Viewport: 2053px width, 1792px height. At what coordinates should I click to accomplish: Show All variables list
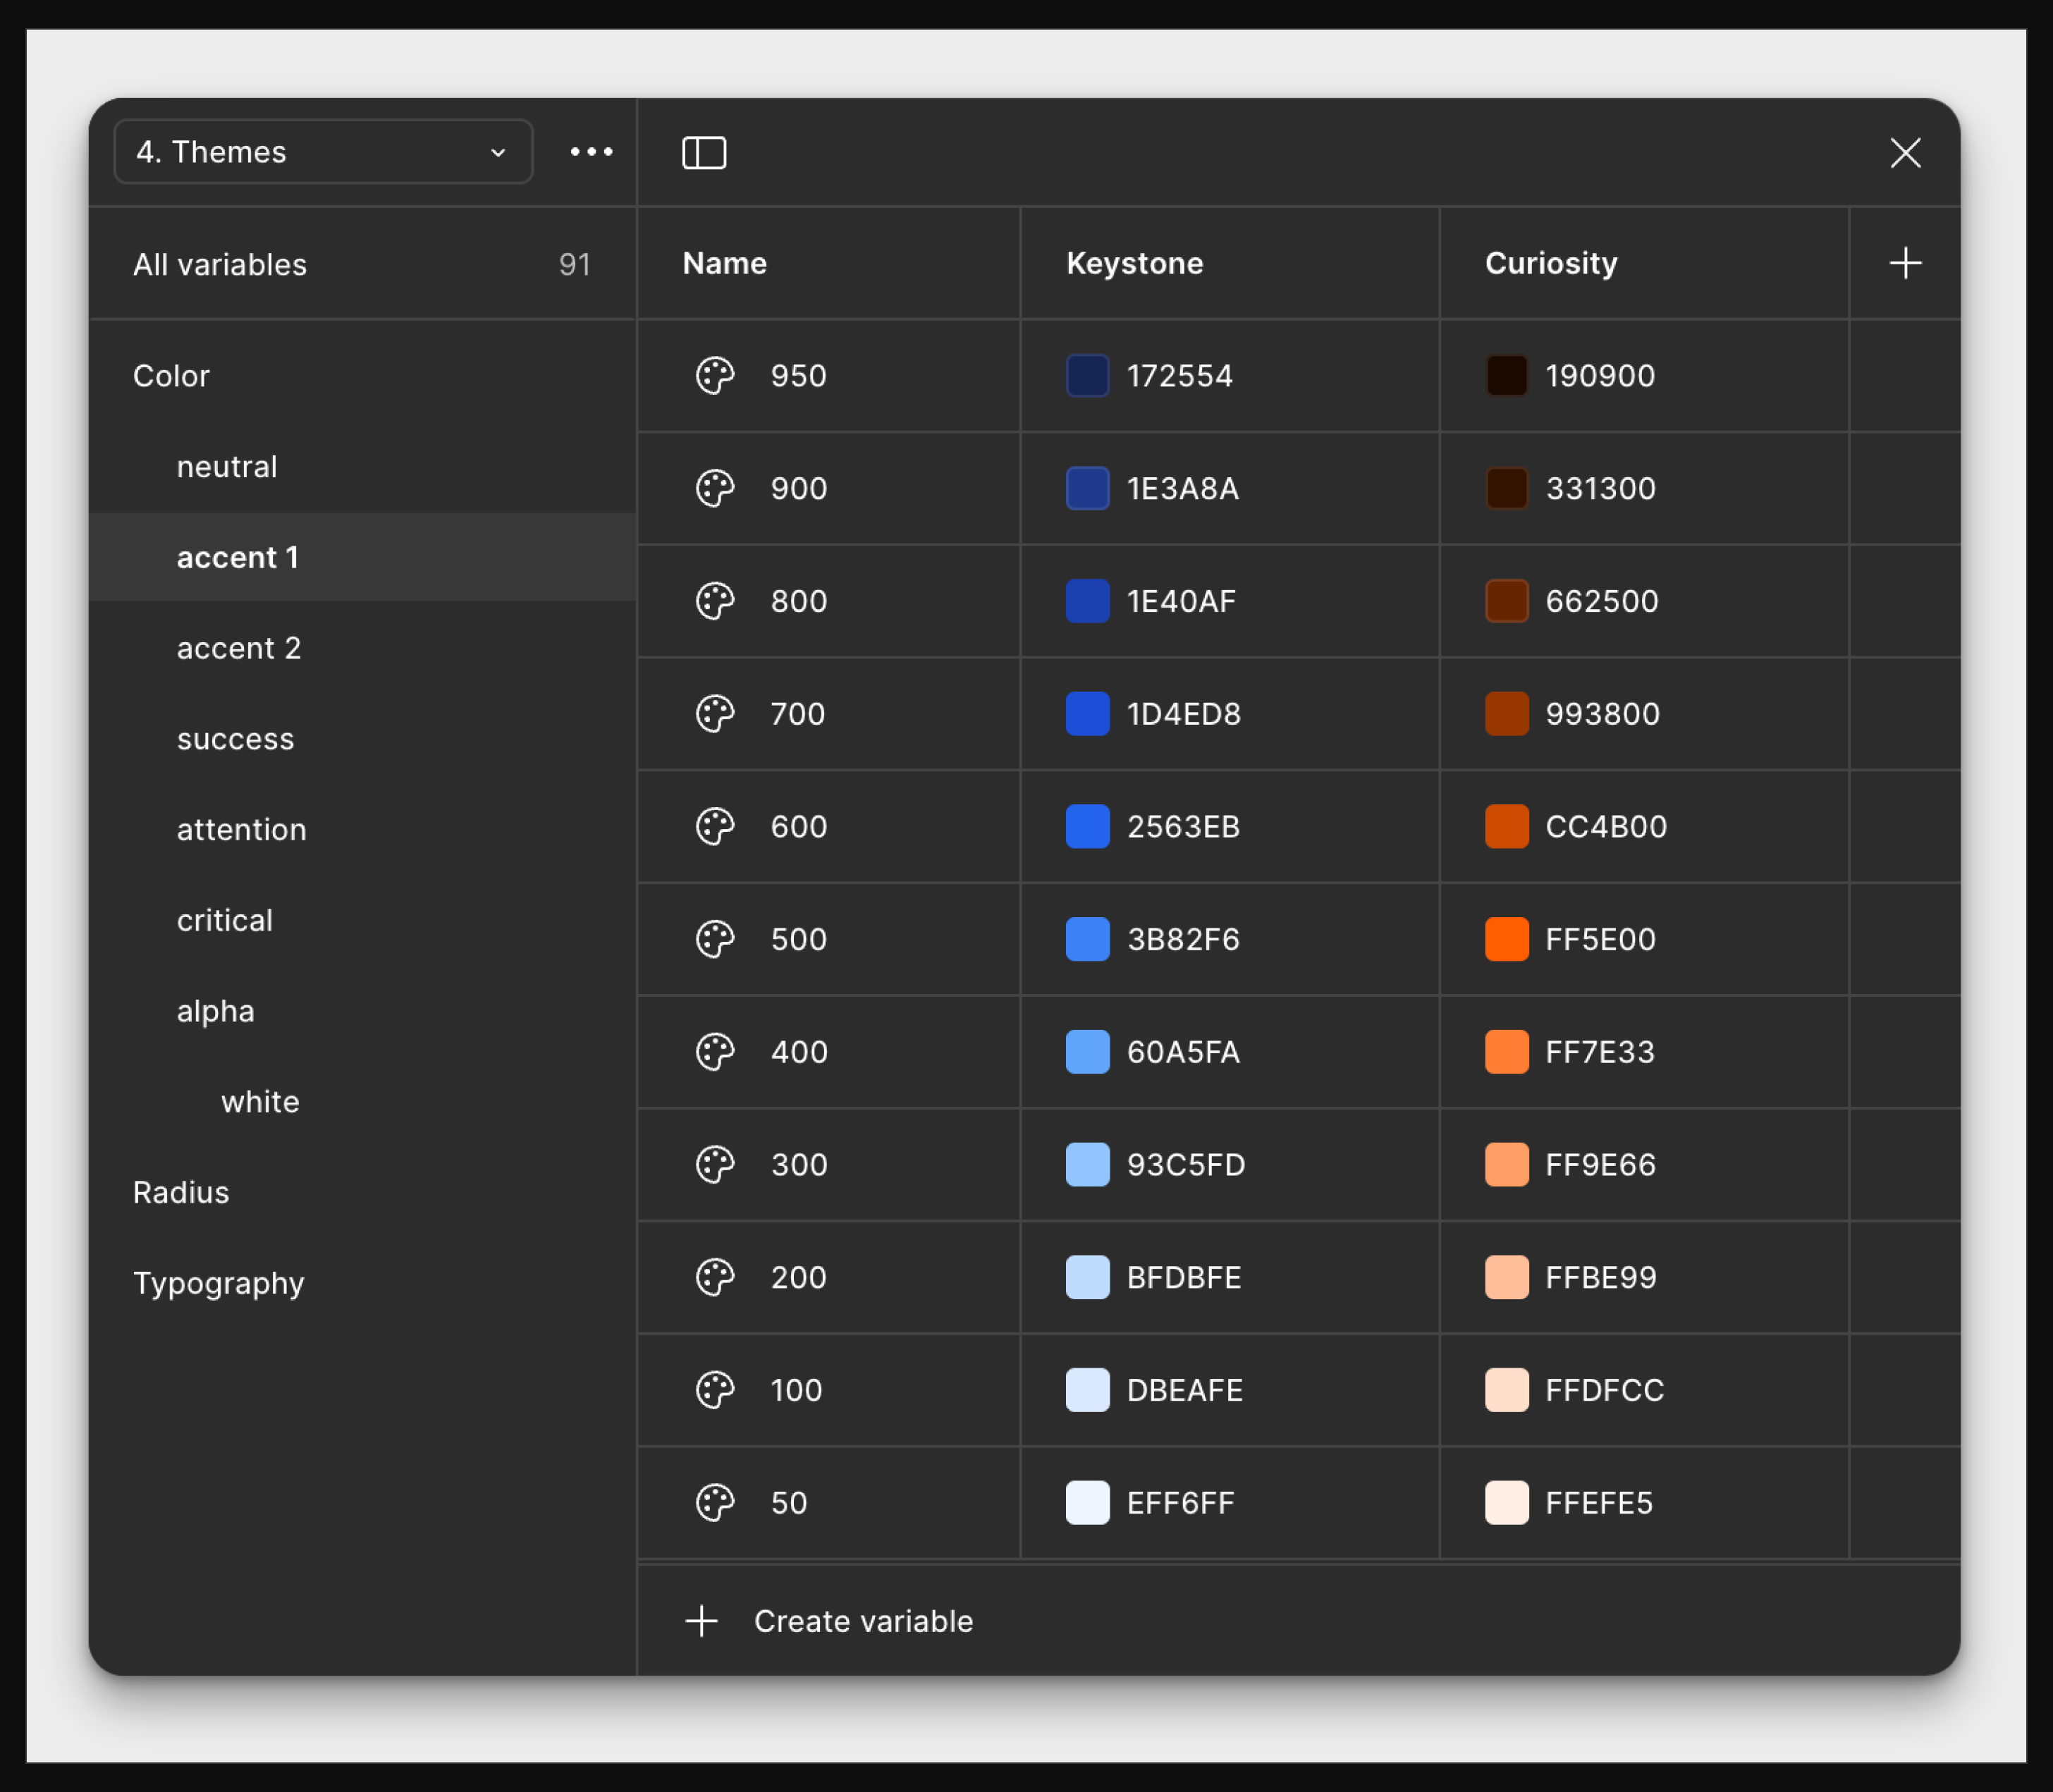220,265
